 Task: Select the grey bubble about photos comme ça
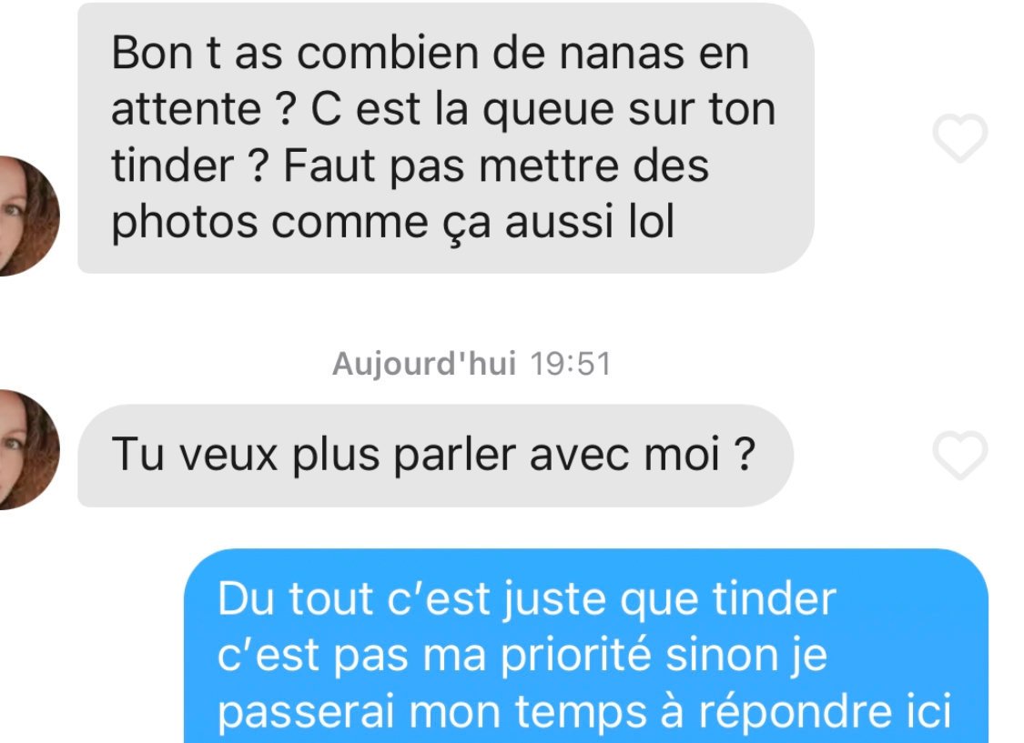point(445,137)
